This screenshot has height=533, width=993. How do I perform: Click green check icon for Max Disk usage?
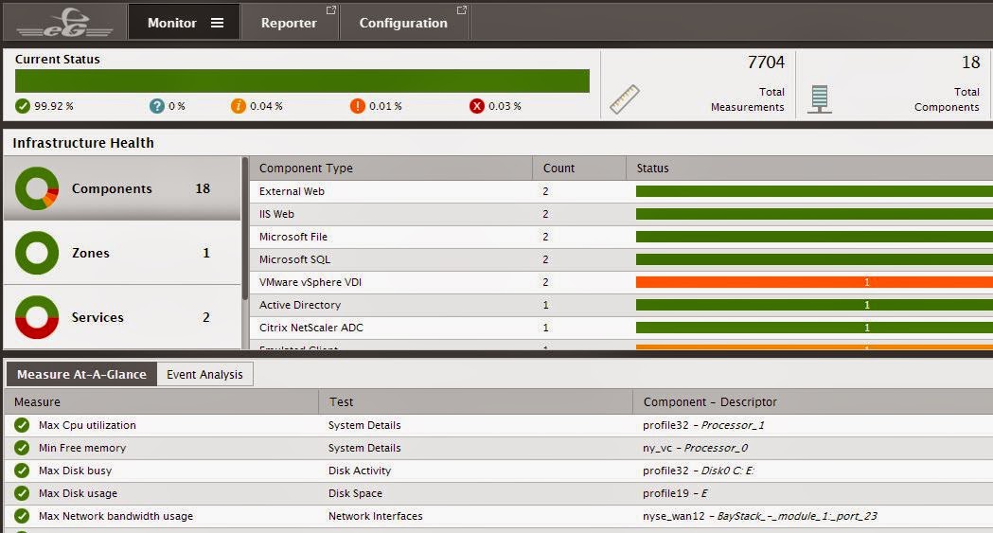pos(22,494)
